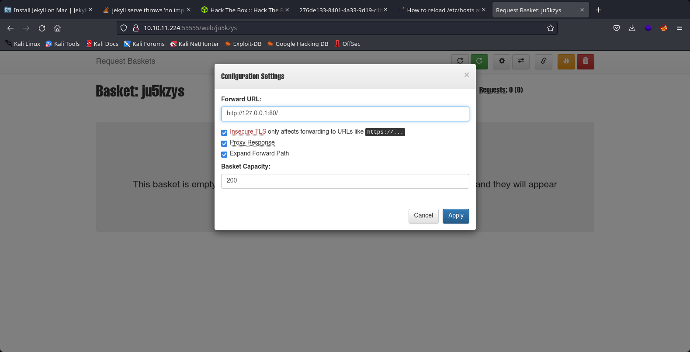The image size is (690, 352).
Task: Go to browser home page
Action: (57, 28)
